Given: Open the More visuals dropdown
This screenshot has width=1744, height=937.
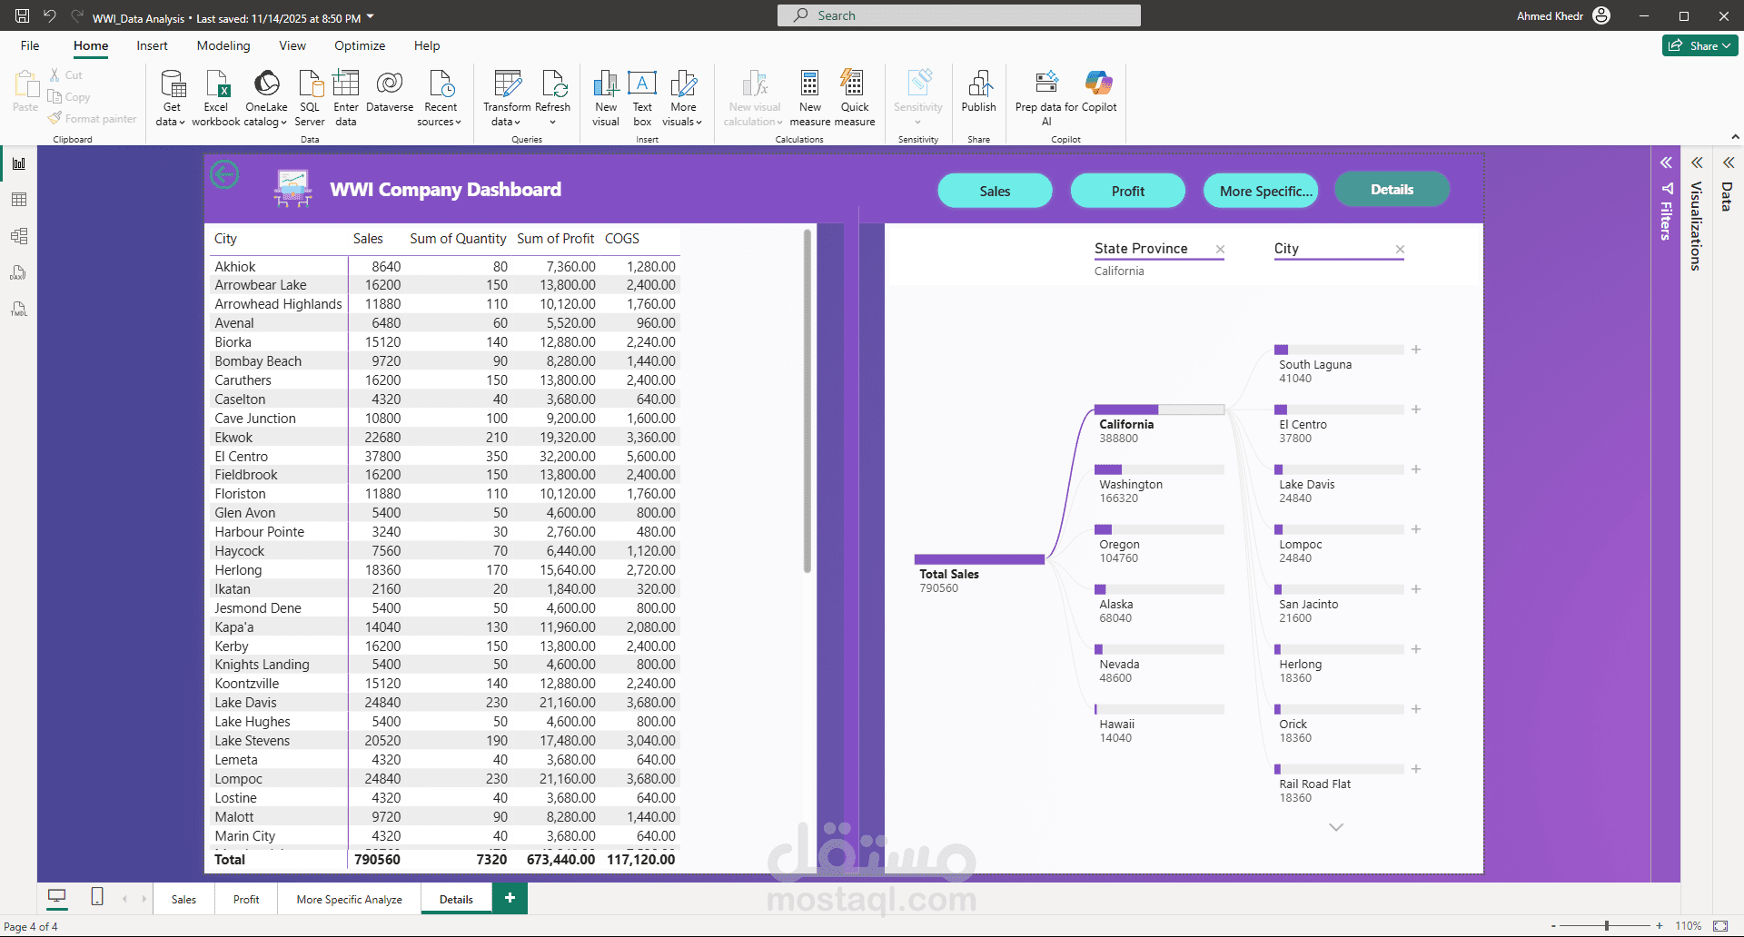Looking at the screenshot, I should [683, 98].
